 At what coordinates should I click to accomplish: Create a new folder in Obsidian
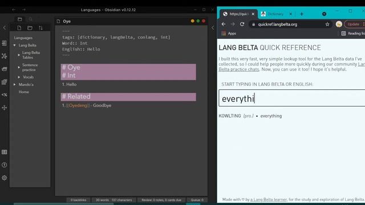(x=30, y=28)
